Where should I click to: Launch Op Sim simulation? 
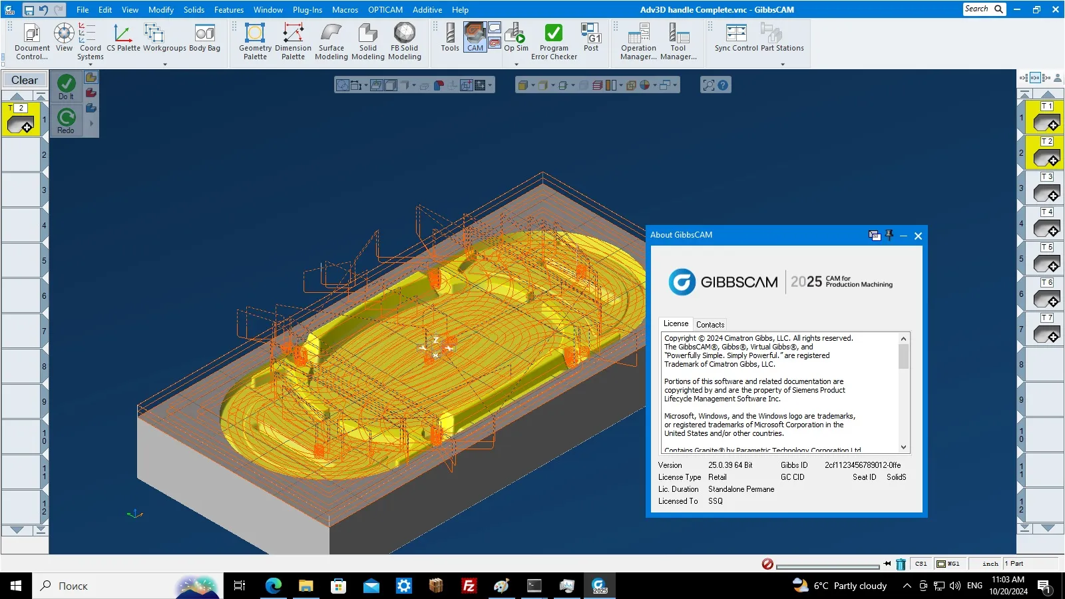(516, 37)
